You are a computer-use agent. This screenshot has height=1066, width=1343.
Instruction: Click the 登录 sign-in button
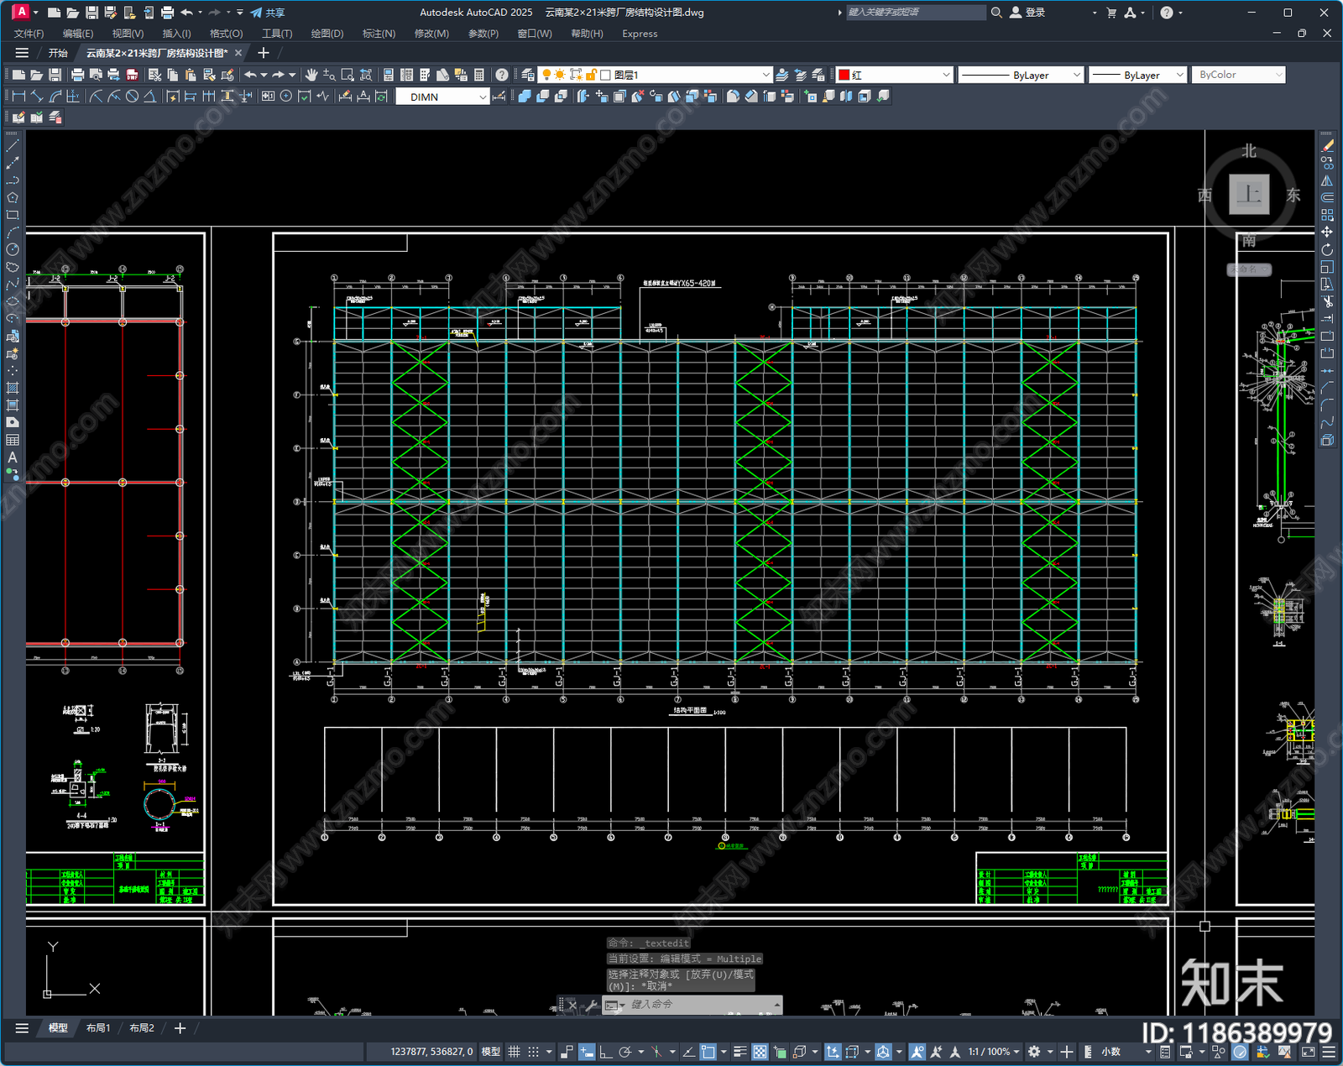point(1027,13)
